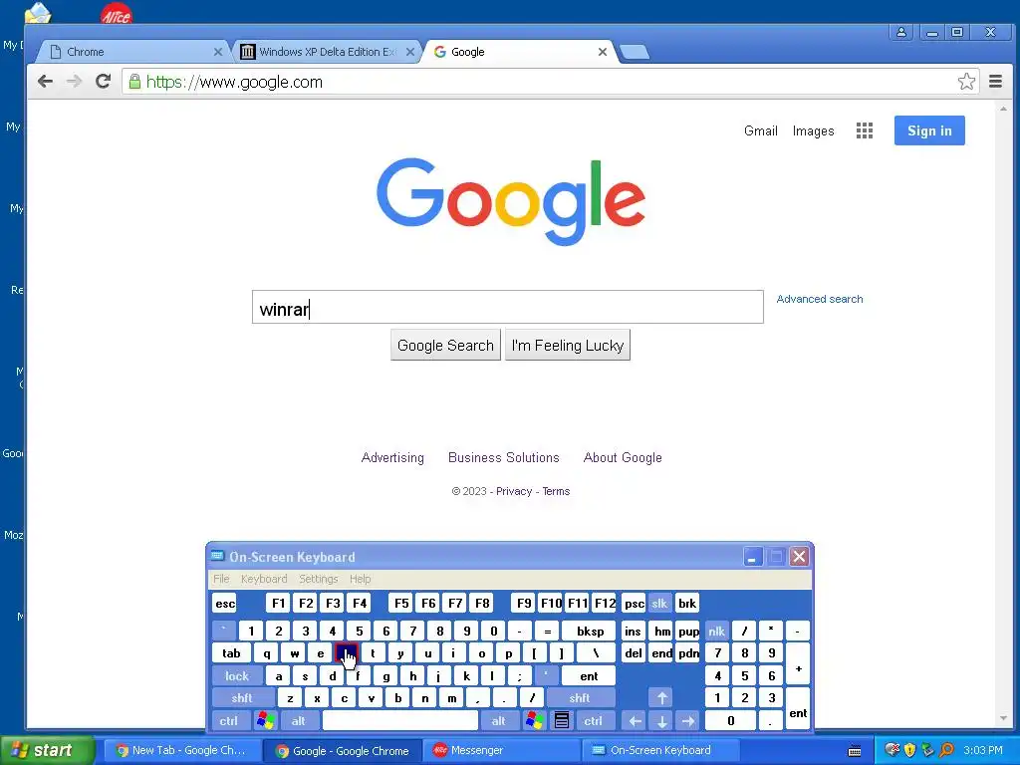Image resolution: width=1020 pixels, height=765 pixels.
Task: Toggle the left alt key on the keyboard
Action: point(299,721)
